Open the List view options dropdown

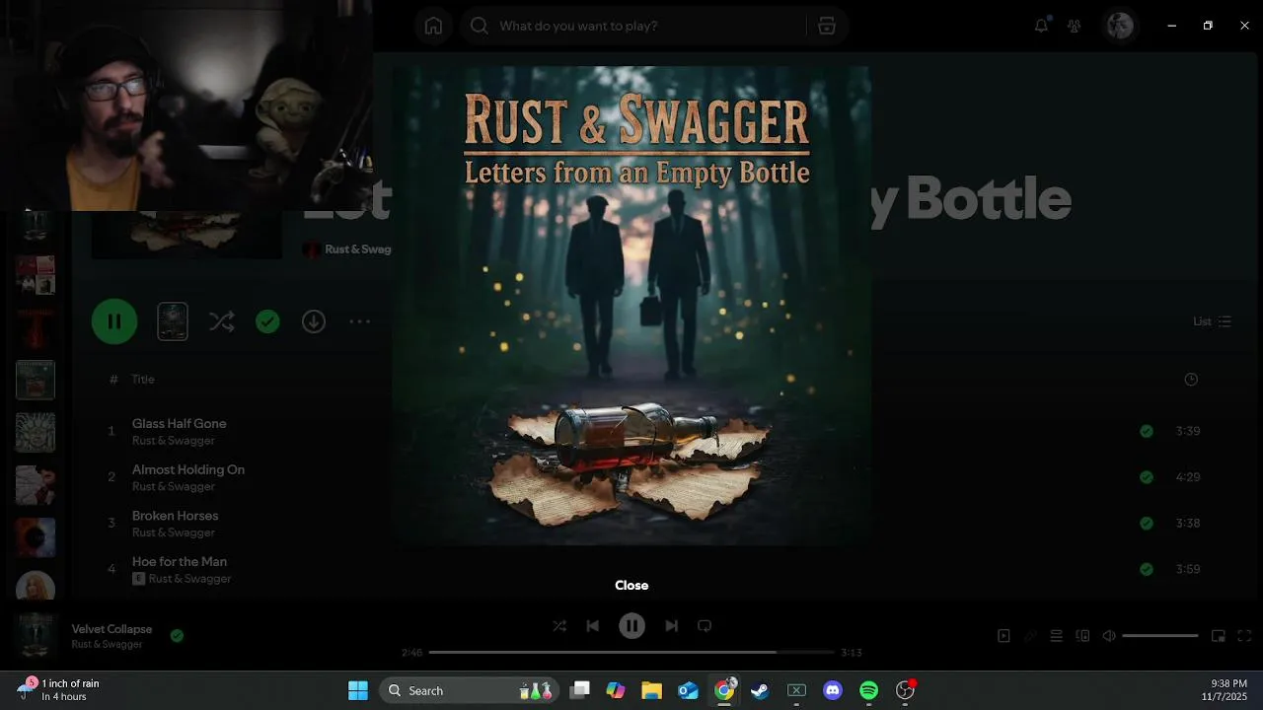click(1212, 321)
